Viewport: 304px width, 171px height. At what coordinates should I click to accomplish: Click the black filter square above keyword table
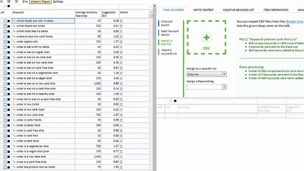(9, 6)
